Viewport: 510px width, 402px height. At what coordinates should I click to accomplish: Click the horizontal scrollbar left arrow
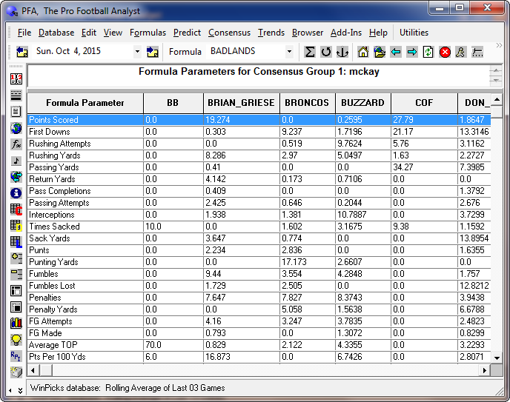[33, 370]
